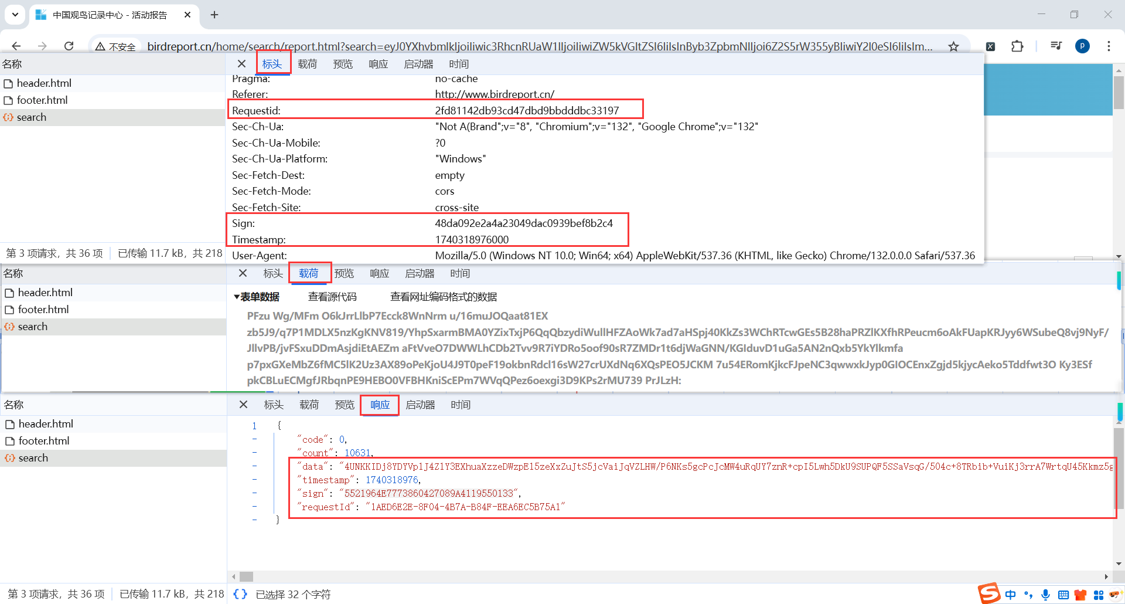
Task: Open 启动器 tab in the Requestid pane
Action: click(418, 64)
